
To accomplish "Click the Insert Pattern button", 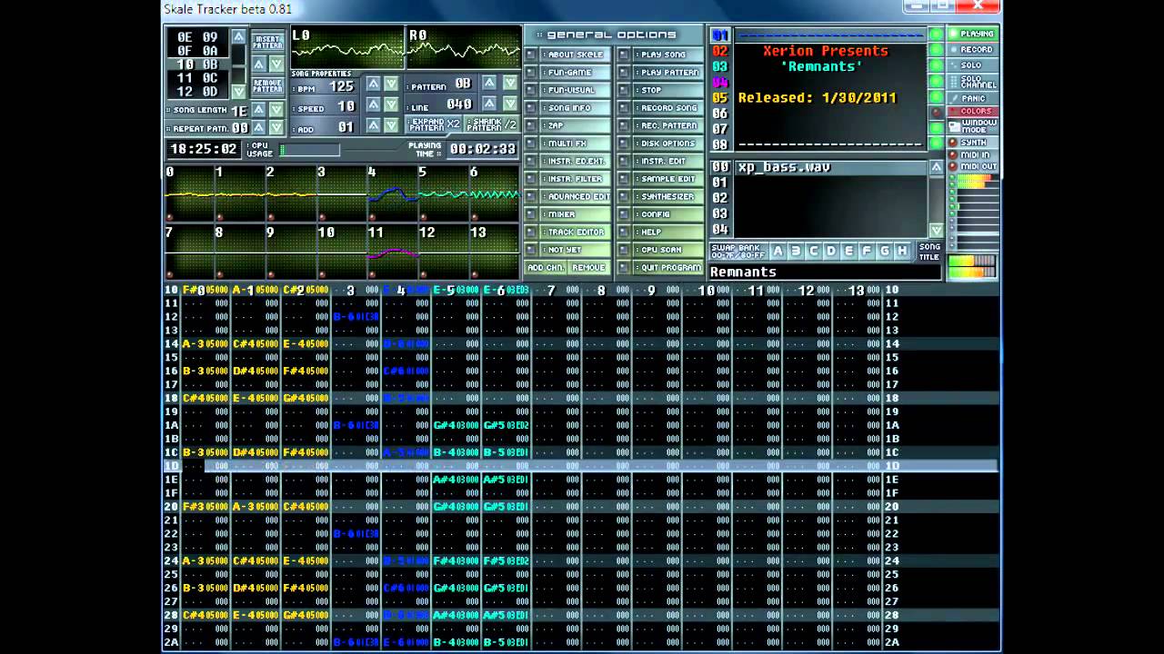I will [267, 43].
